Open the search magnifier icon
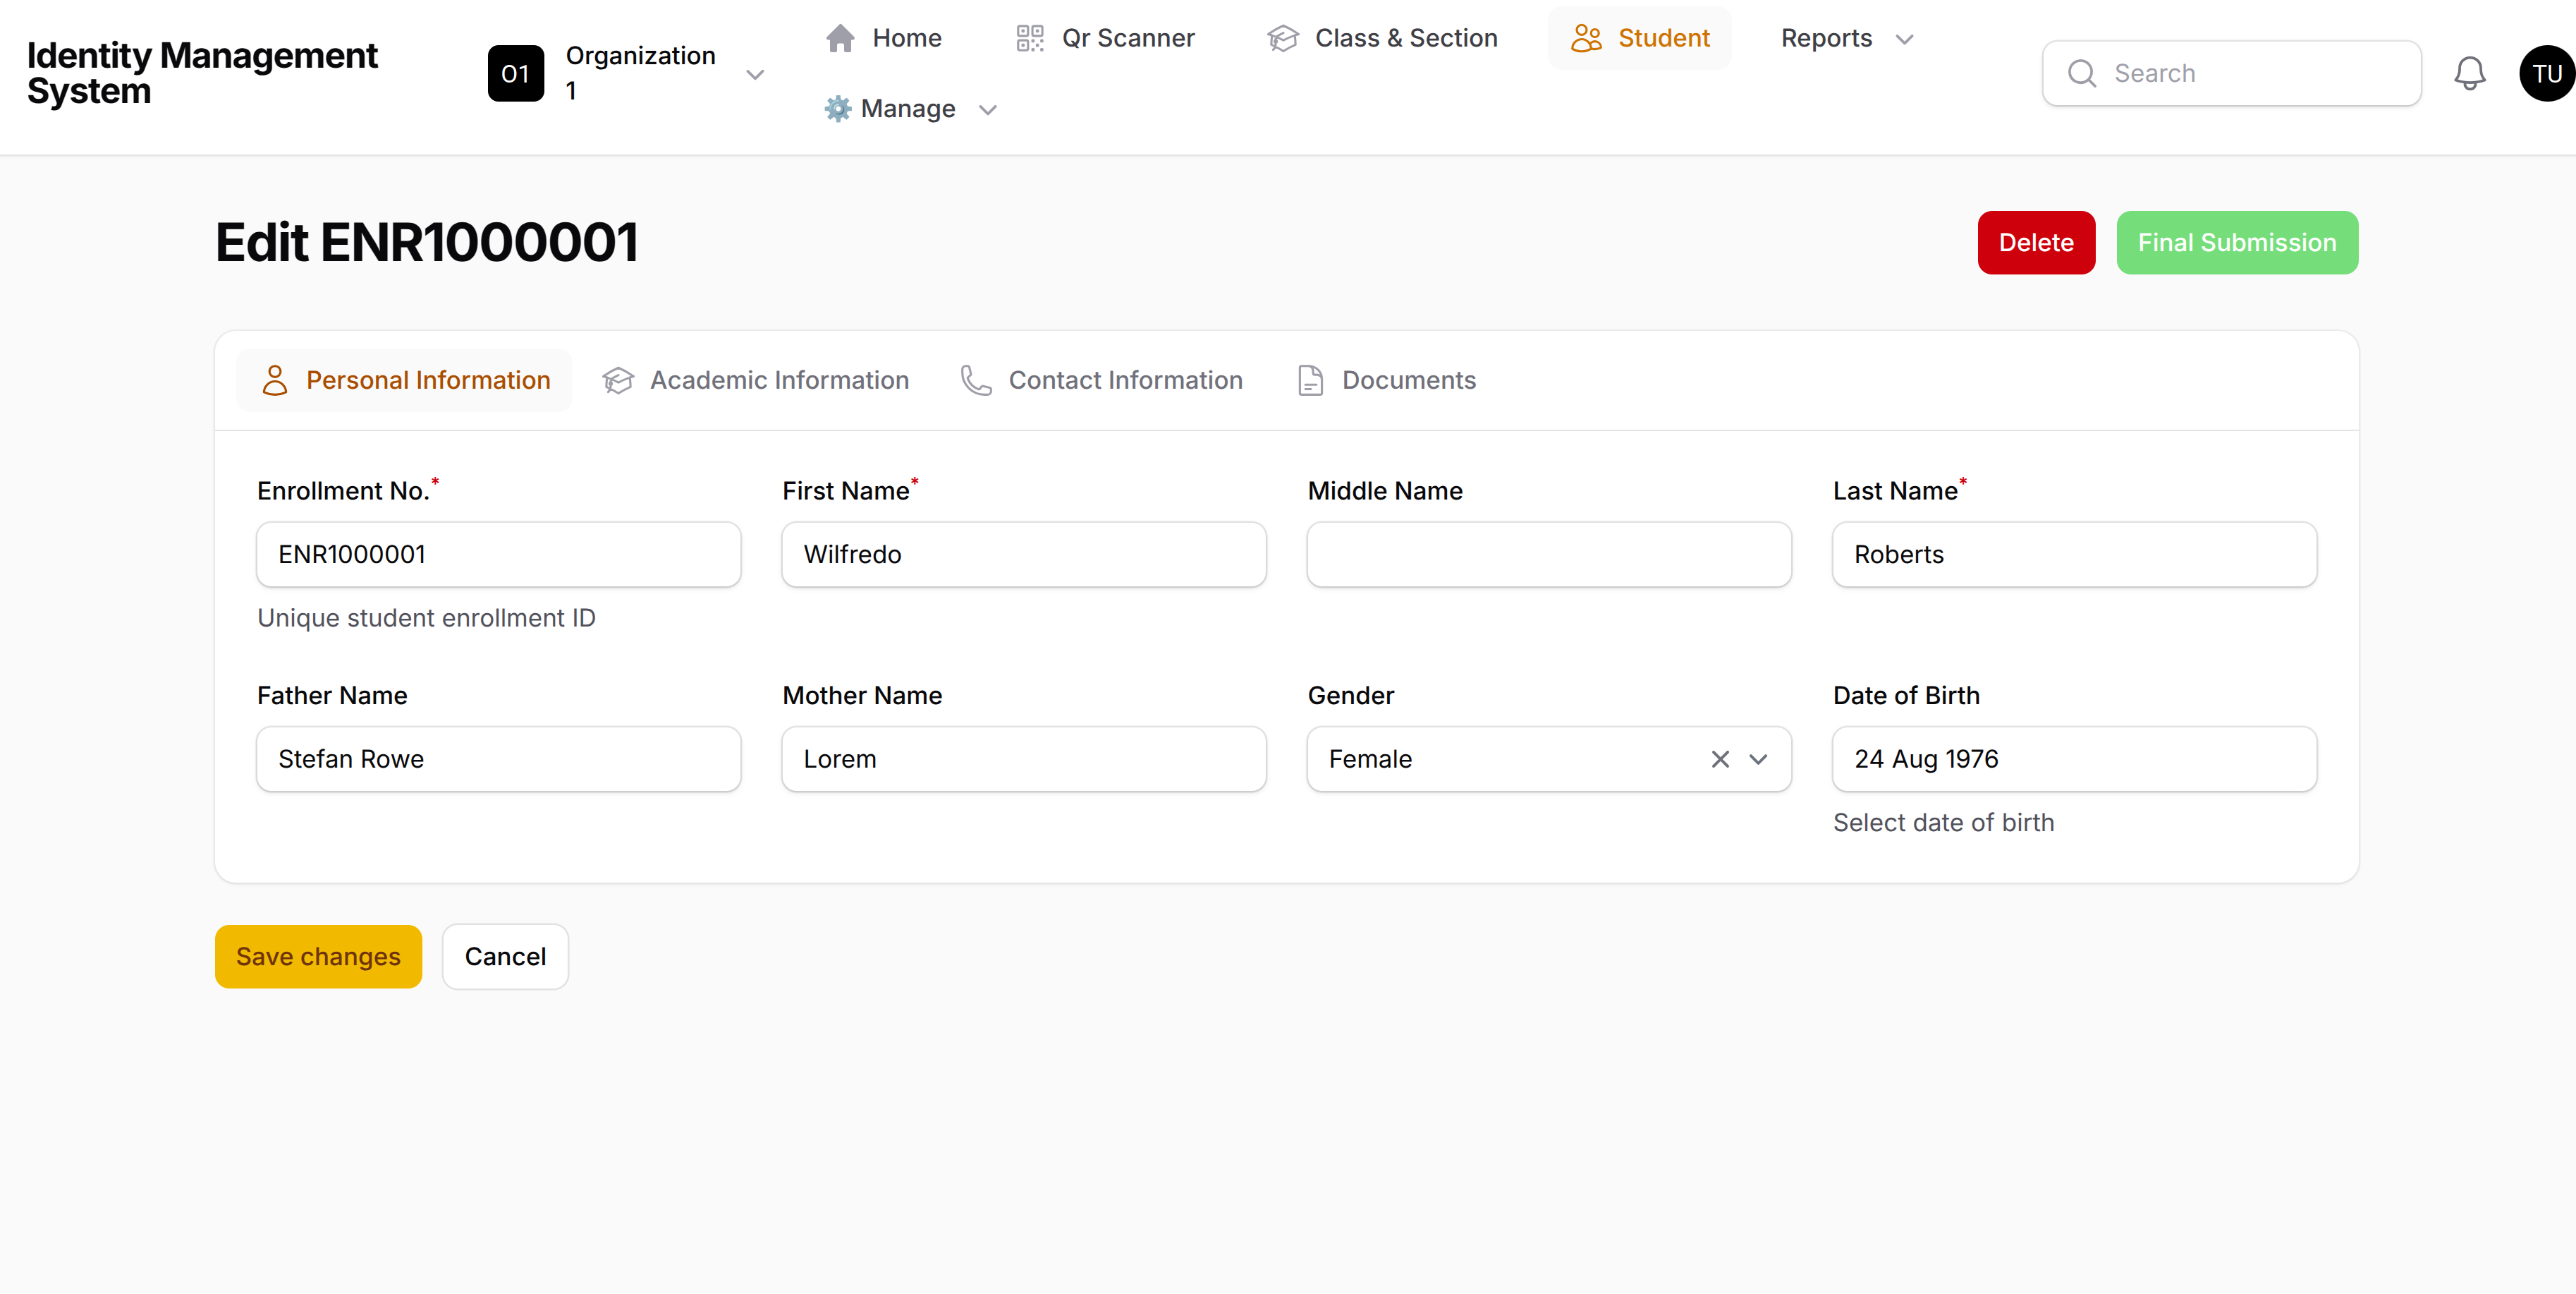Screen dimensions: 2576x1294 (x=2082, y=73)
